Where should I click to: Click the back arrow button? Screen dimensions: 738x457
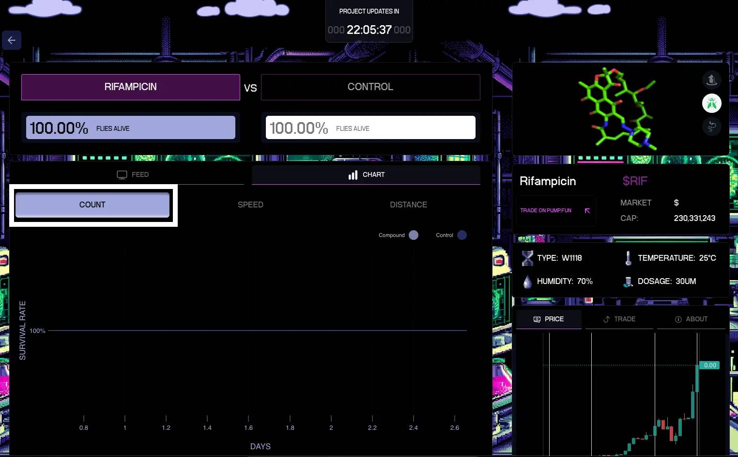point(12,40)
